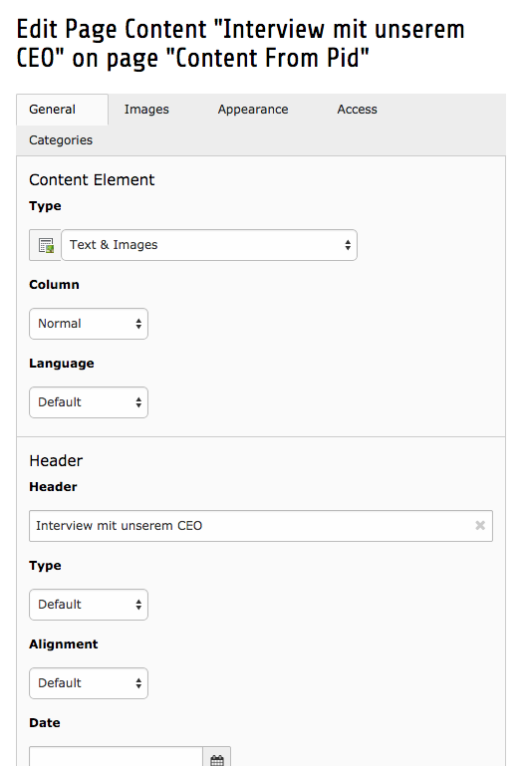524x766 pixels.
Task: Click the arrows on the content Type dropdown
Action: [x=348, y=245]
